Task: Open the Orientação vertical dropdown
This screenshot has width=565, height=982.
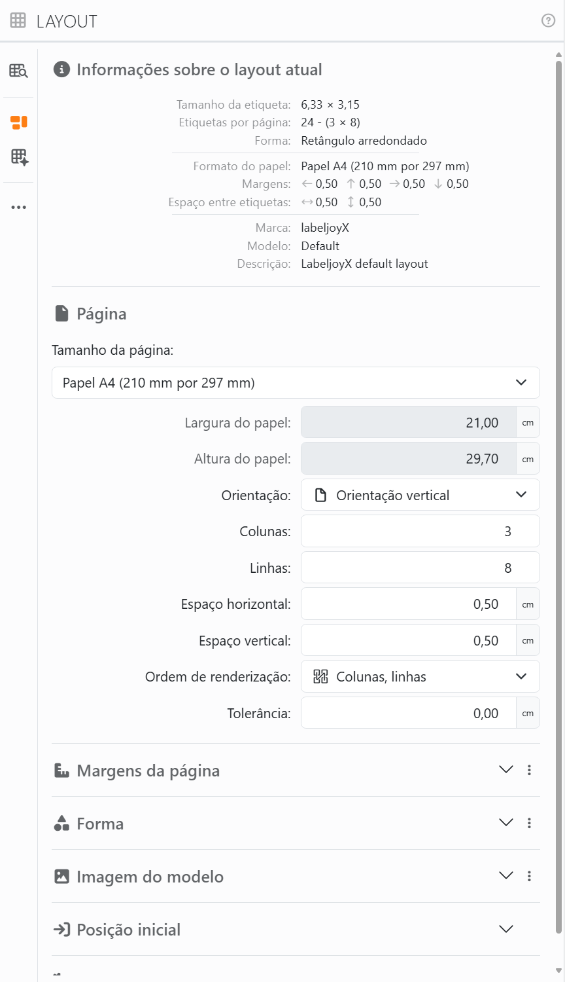Action: point(420,495)
